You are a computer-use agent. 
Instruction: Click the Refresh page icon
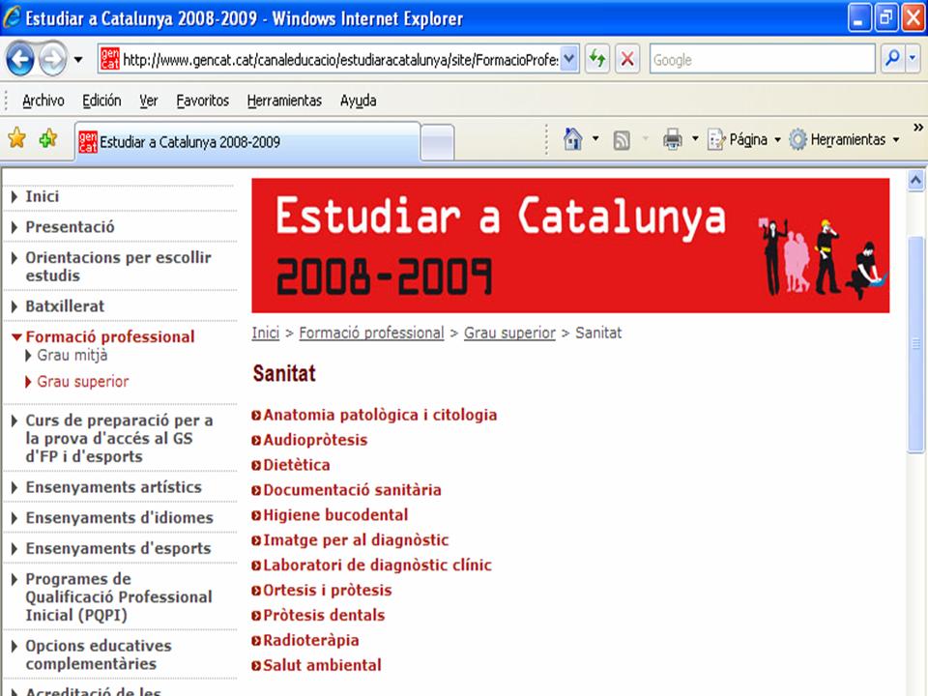(x=597, y=59)
